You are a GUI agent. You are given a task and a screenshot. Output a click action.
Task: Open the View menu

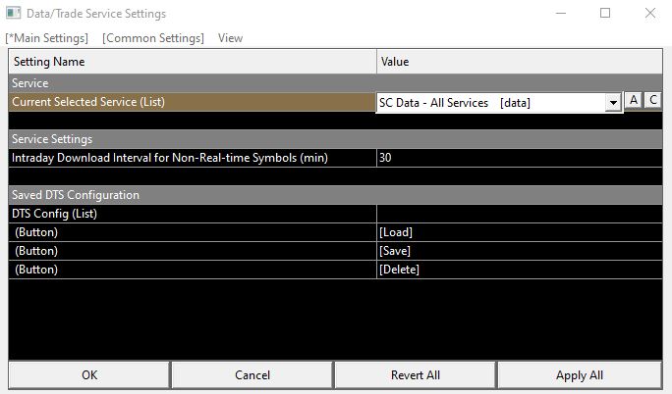click(x=230, y=38)
